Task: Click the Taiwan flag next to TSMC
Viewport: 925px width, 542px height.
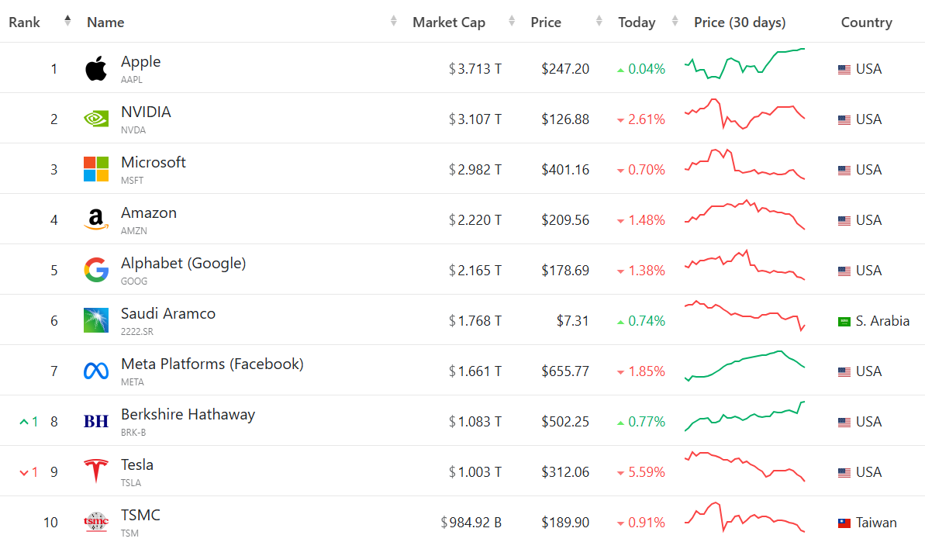Action: click(x=844, y=523)
